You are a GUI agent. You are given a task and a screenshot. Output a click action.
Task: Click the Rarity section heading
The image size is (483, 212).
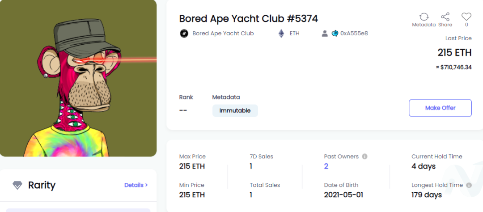coord(42,185)
